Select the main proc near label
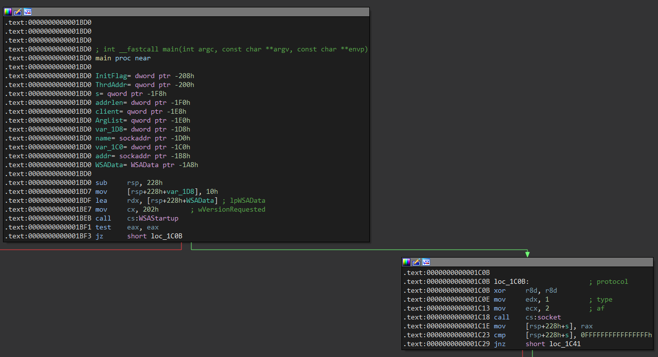 tap(123, 58)
